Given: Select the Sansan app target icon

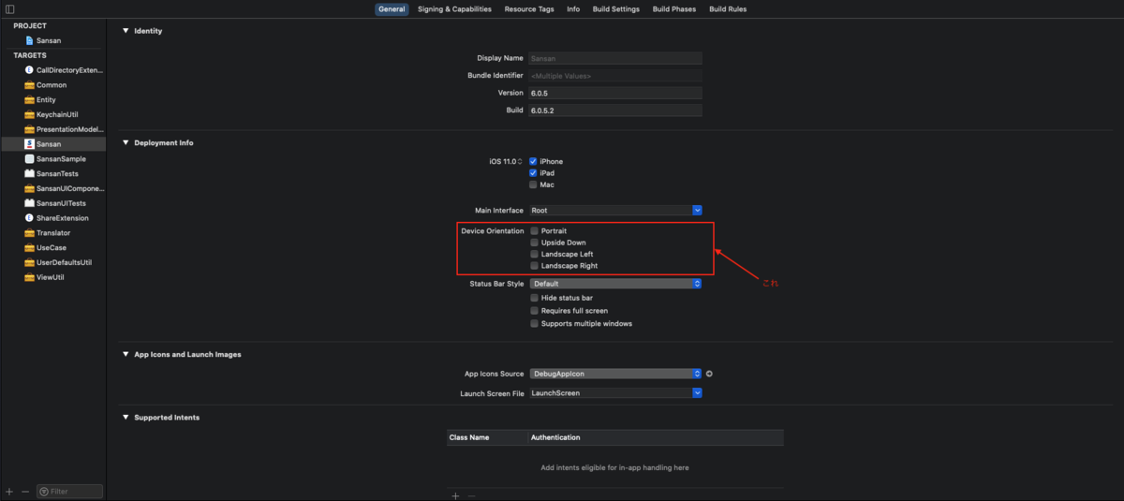Looking at the screenshot, I should click(29, 144).
